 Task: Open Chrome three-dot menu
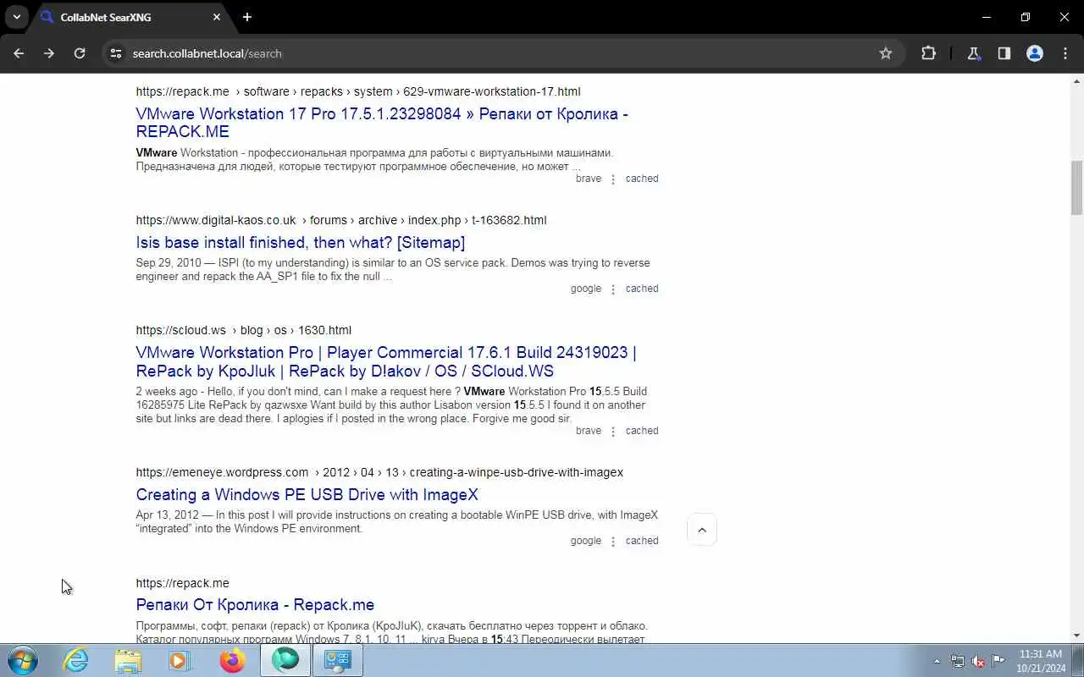click(1065, 53)
